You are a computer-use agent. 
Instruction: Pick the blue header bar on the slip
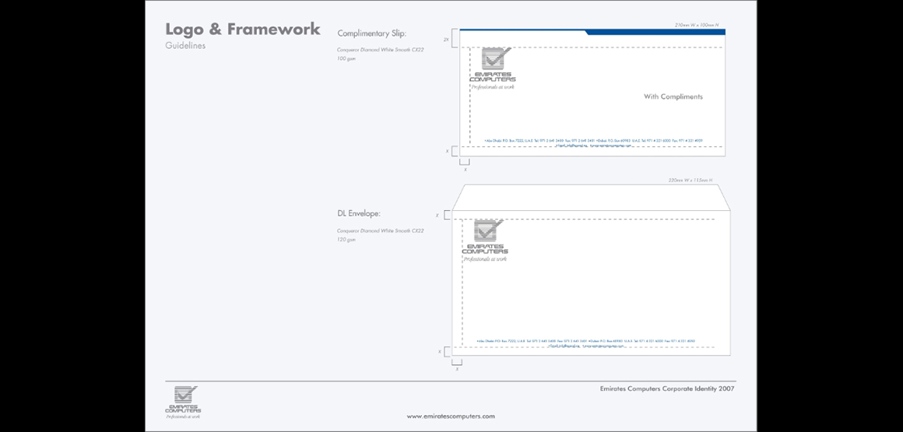pyautogui.click(x=655, y=32)
